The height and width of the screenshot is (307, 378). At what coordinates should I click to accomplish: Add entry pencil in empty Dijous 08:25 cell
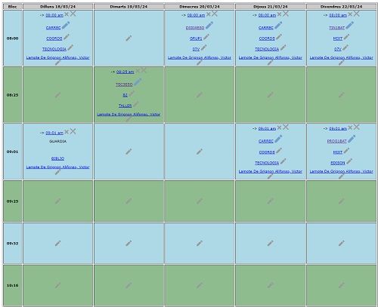point(271,95)
